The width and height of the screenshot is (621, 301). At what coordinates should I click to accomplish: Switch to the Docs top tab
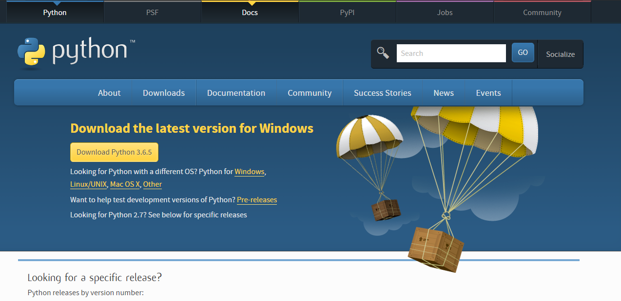tap(250, 12)
